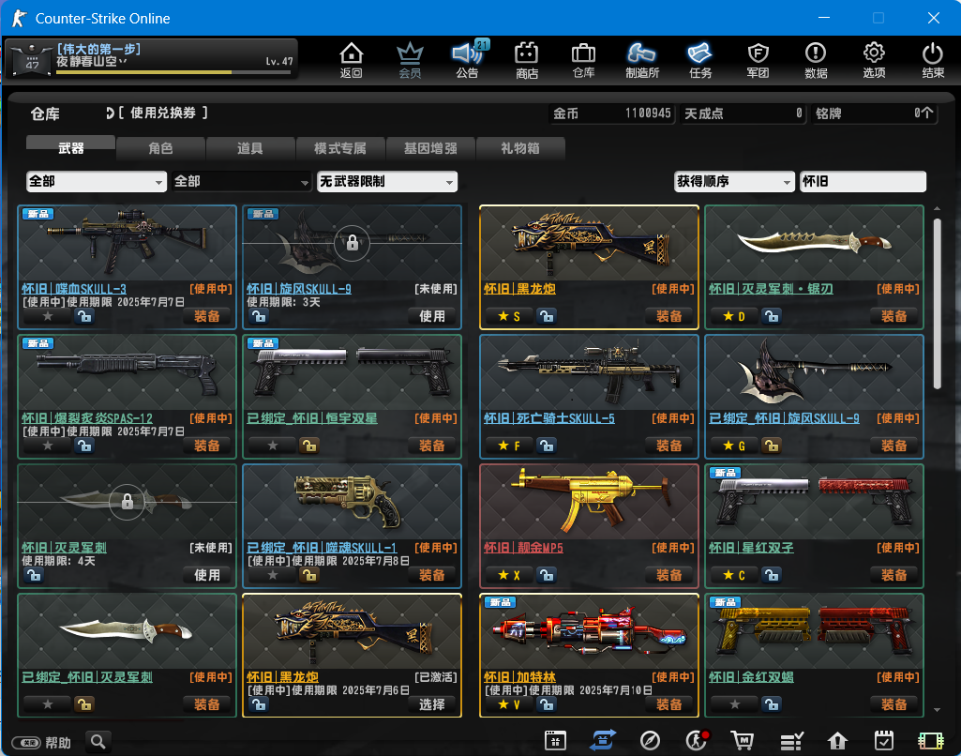
Task: Toggle the lock icon on 靓金MP5
Action: 546,575
